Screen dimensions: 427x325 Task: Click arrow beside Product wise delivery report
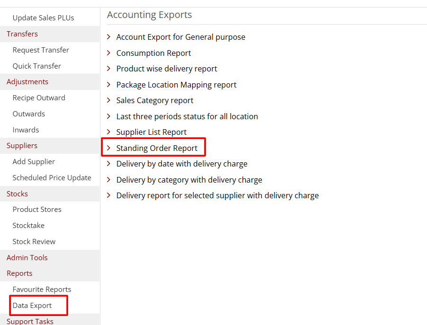pyautogui.click(x=109, y=69)
